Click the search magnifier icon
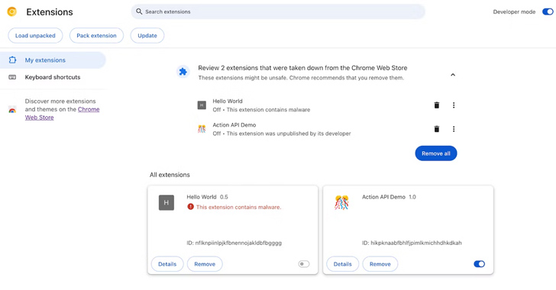 (139, 11)
